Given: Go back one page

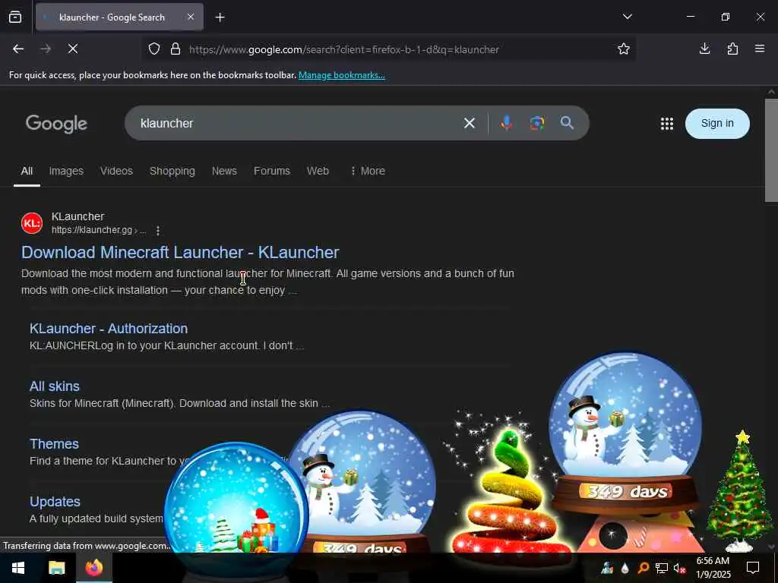Looking at the screenshot, I should point(18,49).
